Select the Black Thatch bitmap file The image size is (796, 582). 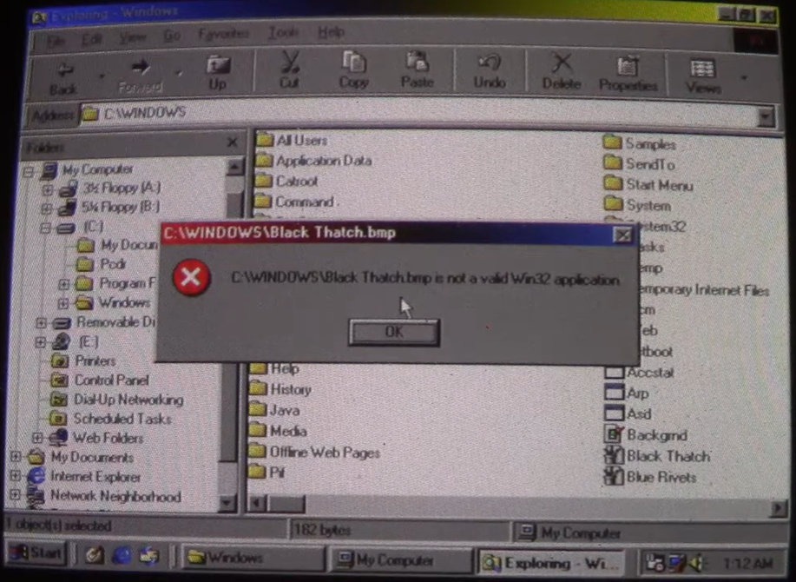coord(668,457)
